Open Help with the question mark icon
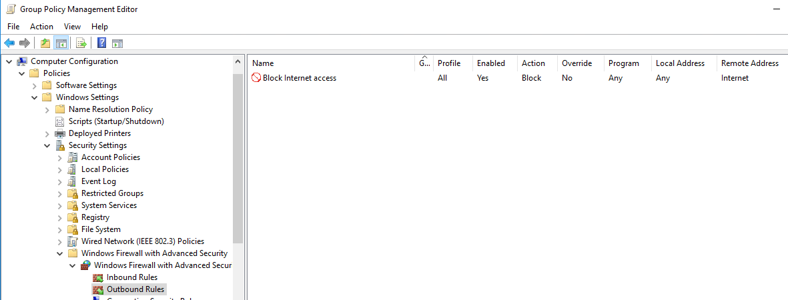 [x=101, y=43]
